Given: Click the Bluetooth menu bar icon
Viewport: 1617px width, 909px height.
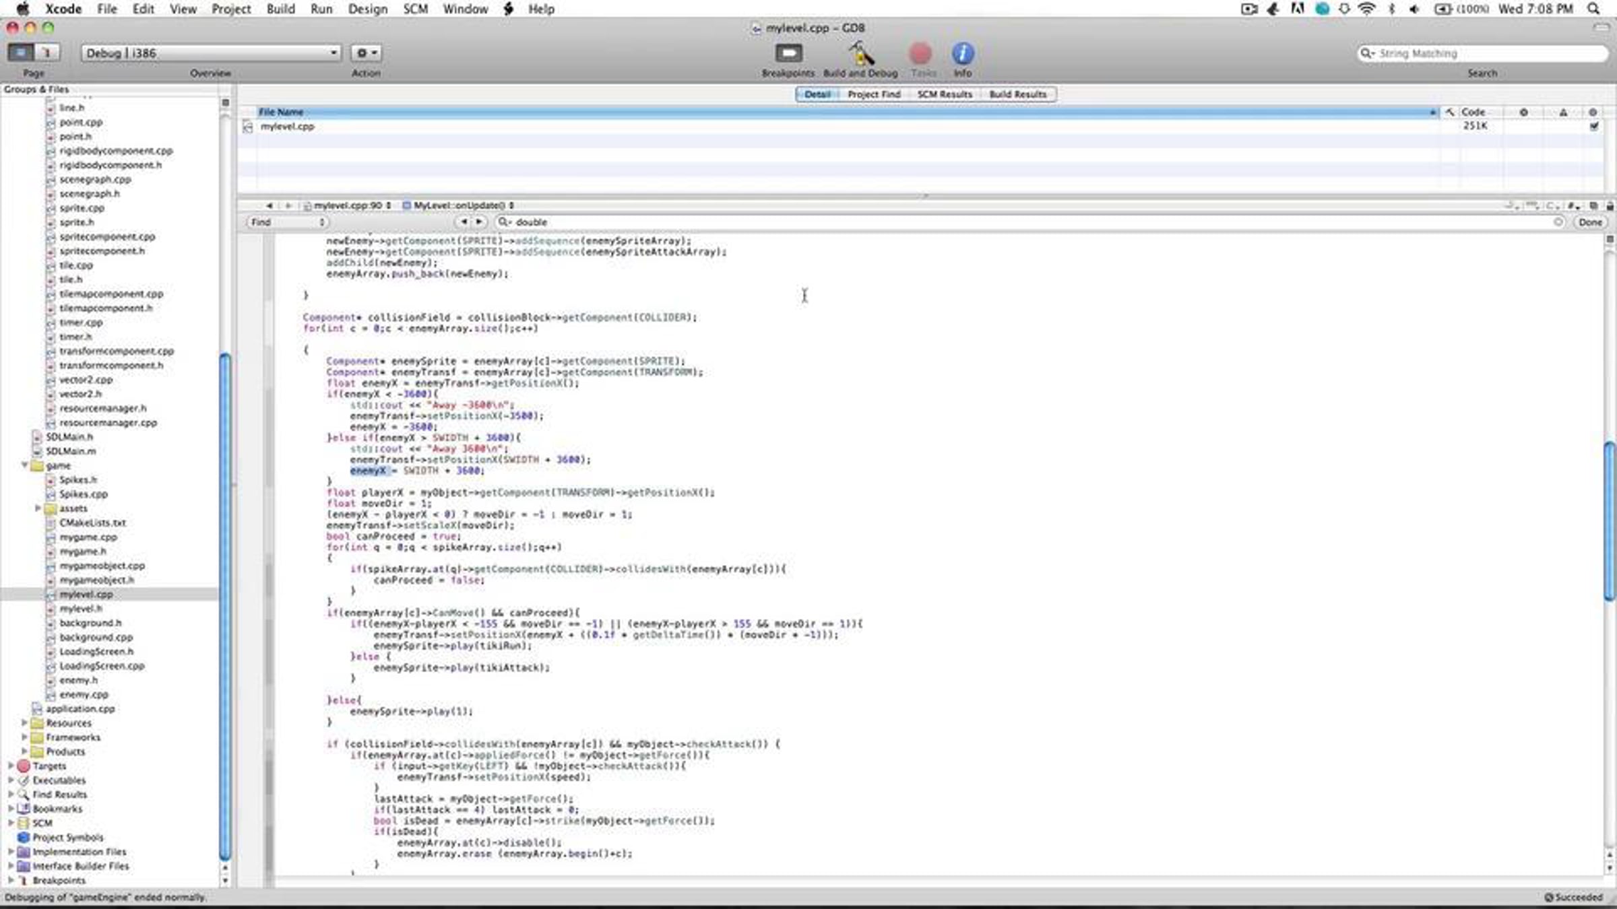Looking at the screenshot, I should [1392, 9].
